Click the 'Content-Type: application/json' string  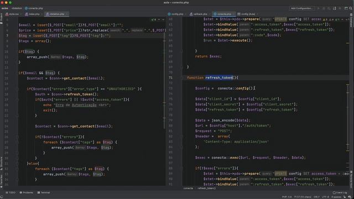pyautogui.click(x=236, y=142)
